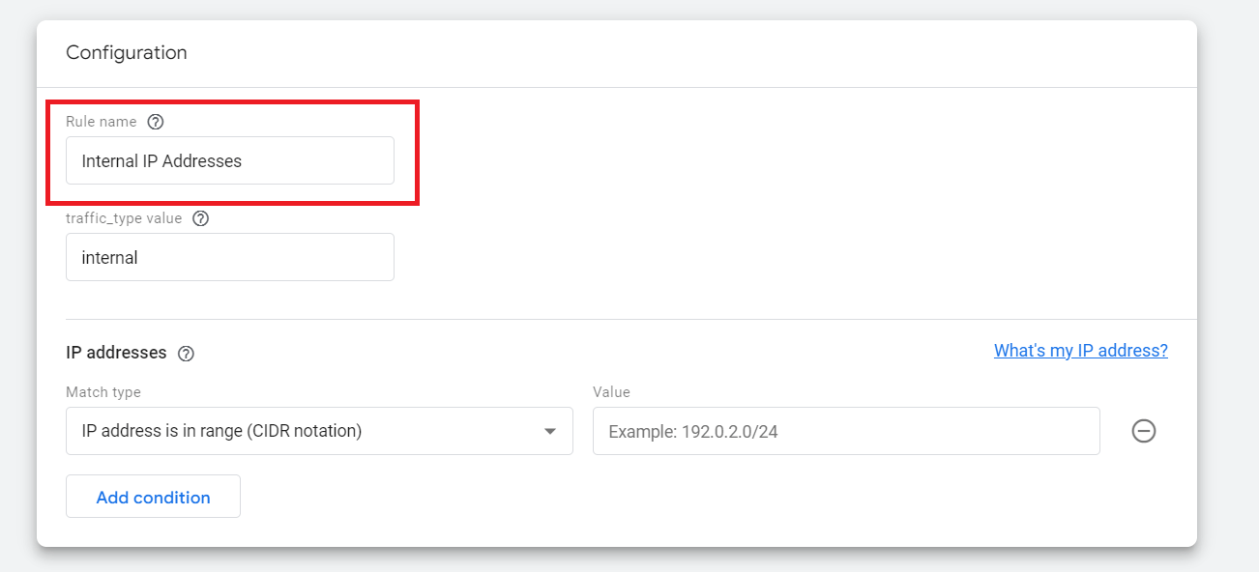Click the Internal IP Addresses rule name field
1259x572 pixels.
pyautogui.click(x=229, y=160)
